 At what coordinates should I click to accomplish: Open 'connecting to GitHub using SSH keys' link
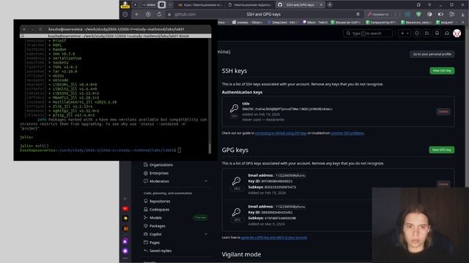point(281,133)
